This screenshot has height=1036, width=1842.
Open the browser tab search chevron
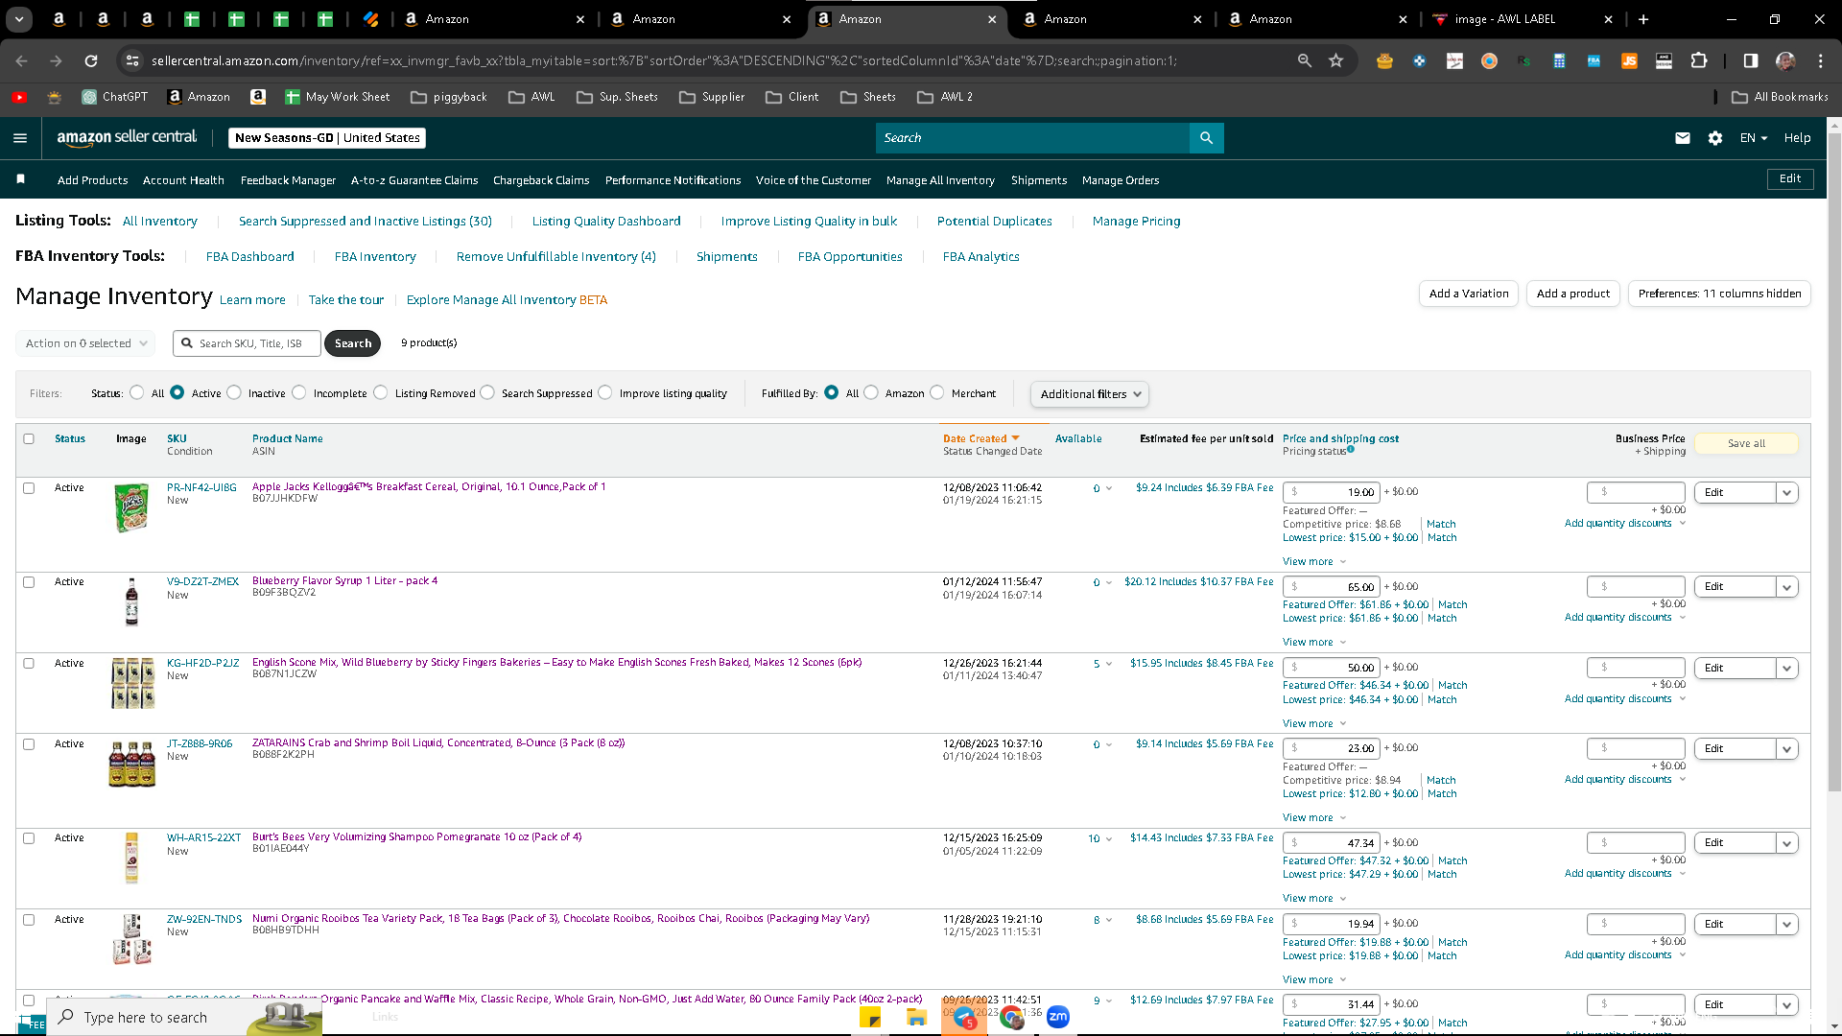tap(19, 19)
